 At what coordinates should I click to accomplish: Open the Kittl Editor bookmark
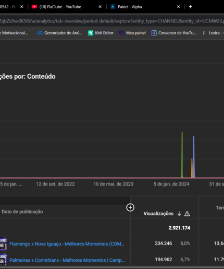pos(101,33)
